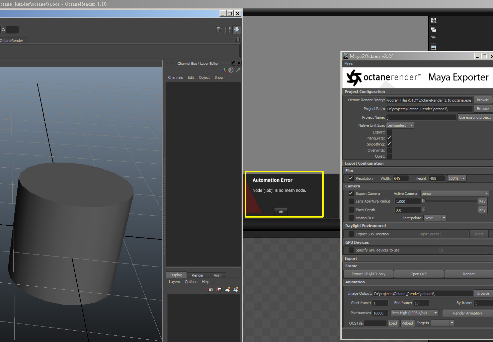Viewport: 493px width, 342px height.
Task: Click Use existing project button
Action: click(475, 117)
